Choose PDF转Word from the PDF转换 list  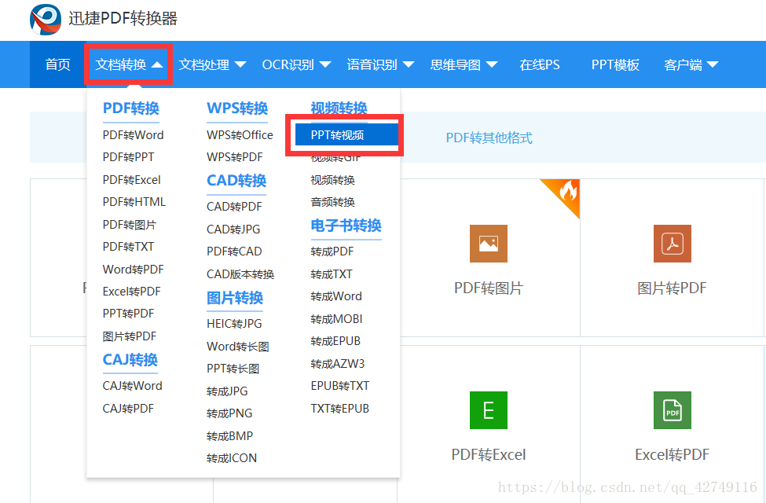tap(133, 135)
